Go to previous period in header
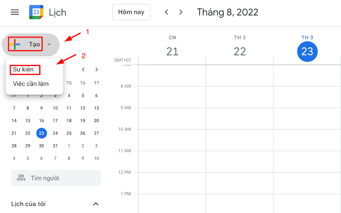Screen dimensions: 341x213 (167, 12)
